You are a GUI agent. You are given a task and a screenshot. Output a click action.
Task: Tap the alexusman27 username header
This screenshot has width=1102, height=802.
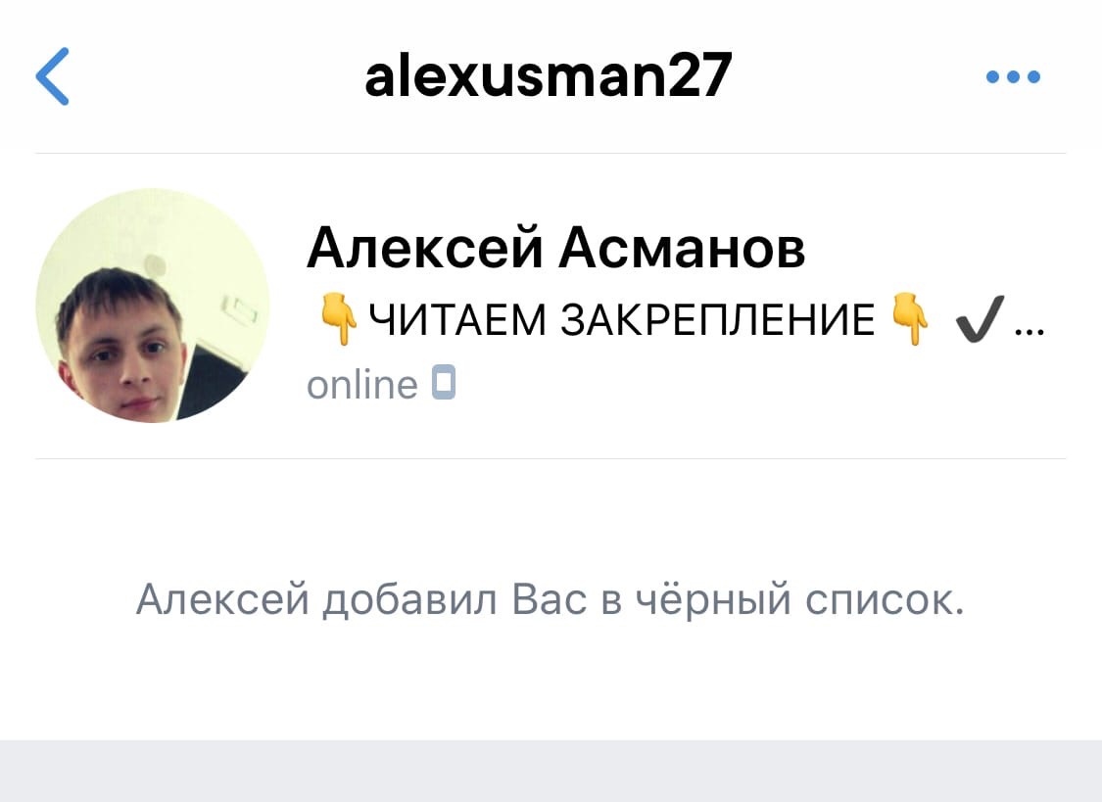pos(549,75)
